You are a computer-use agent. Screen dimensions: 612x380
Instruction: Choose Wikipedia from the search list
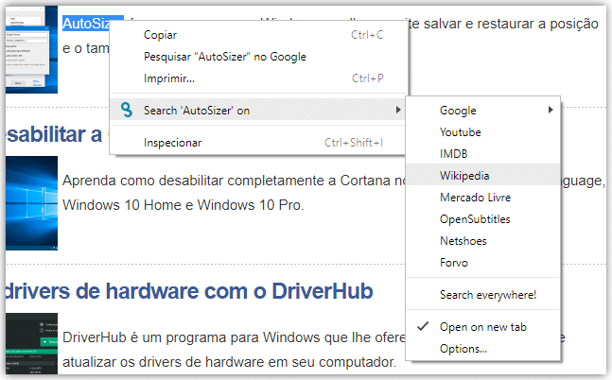pos(464,175)
